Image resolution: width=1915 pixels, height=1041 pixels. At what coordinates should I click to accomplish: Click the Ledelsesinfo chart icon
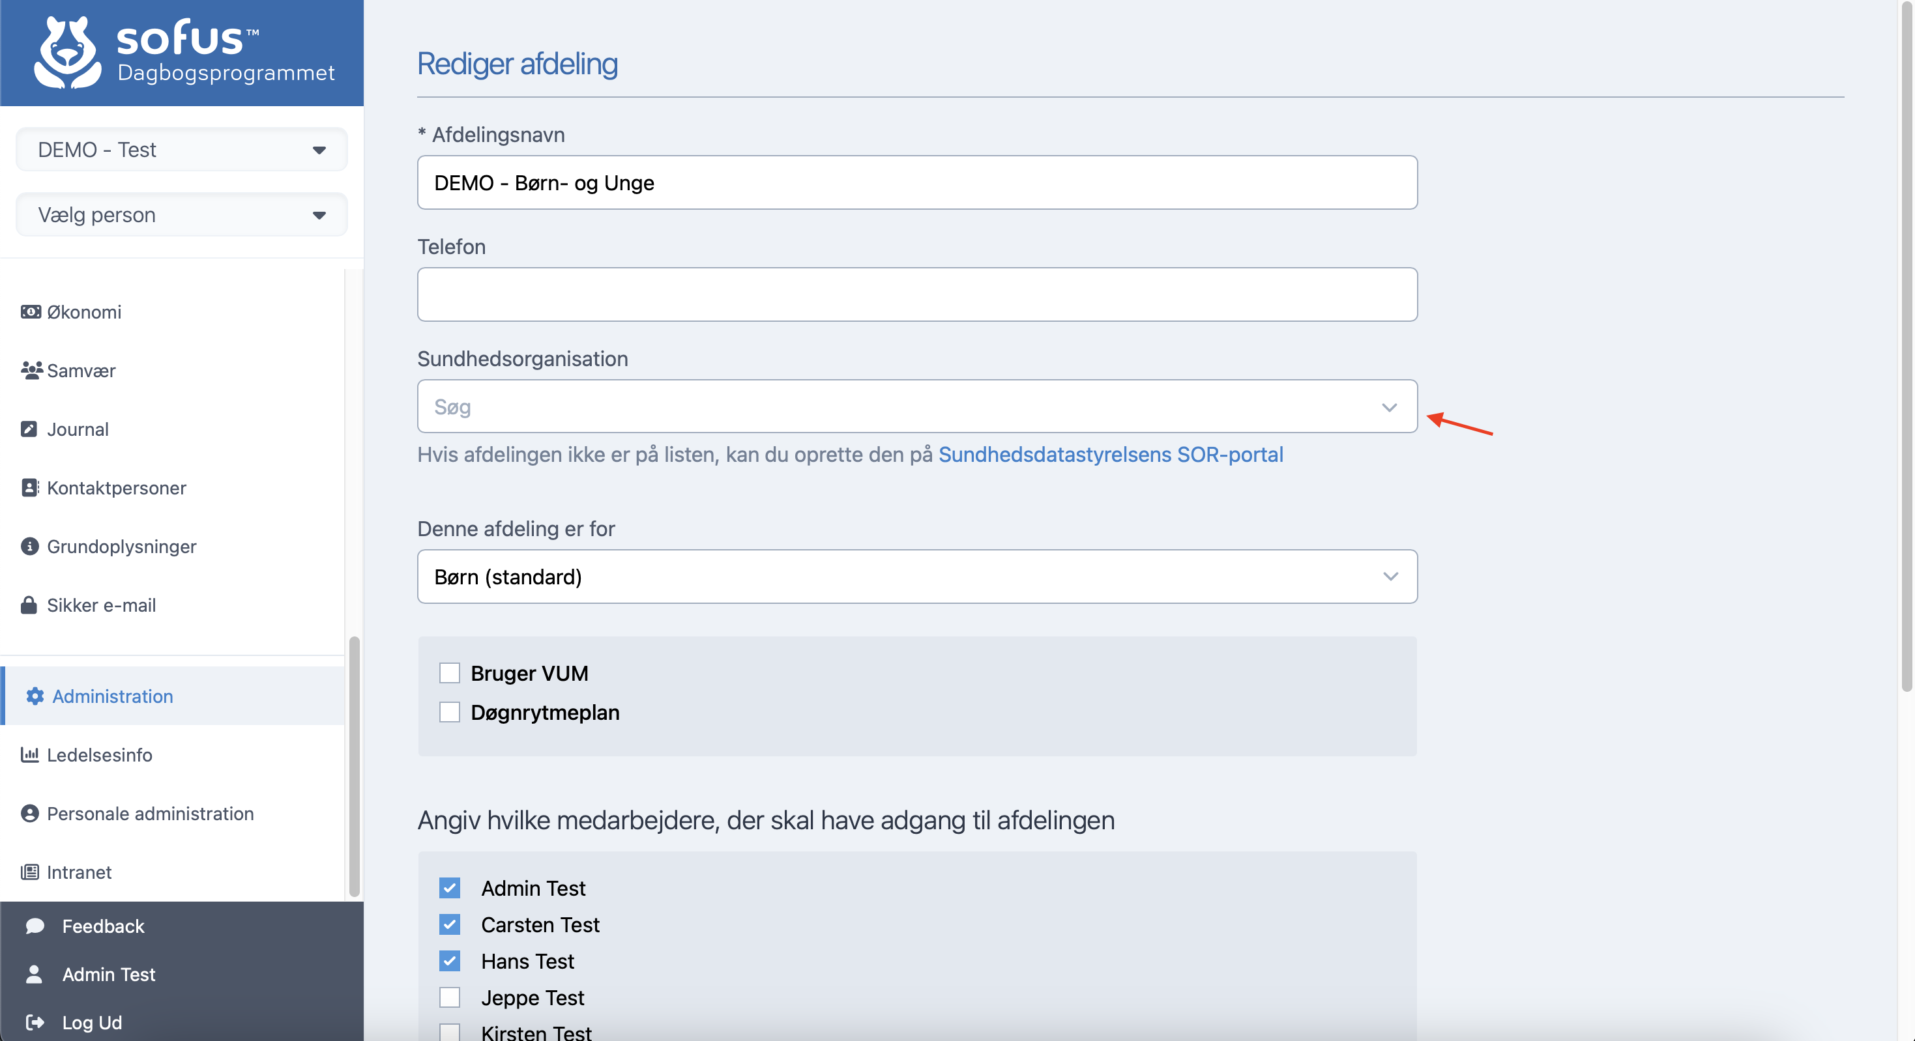(x=30, y=754)
